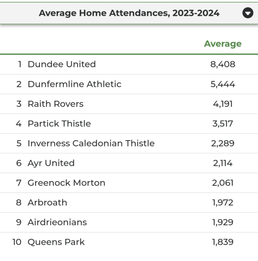Click Greenock Morton in the table
This screenshot has height=261, width=258.
pos(66,183)
